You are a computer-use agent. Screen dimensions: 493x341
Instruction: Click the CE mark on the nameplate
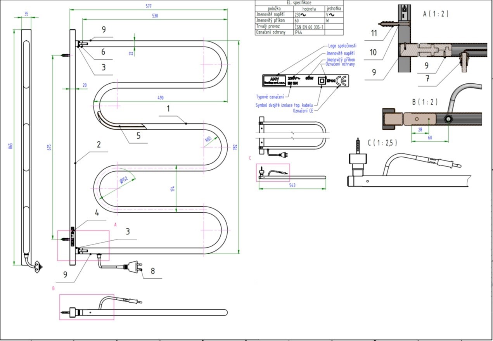click(341, 80)
